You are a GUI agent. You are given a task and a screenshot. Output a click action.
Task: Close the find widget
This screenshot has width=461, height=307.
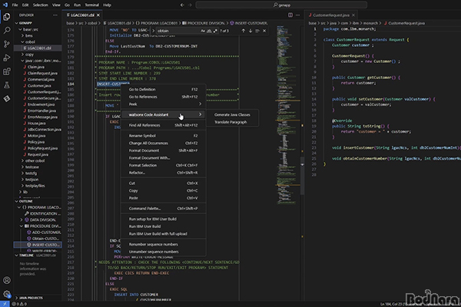click(264, 31)
